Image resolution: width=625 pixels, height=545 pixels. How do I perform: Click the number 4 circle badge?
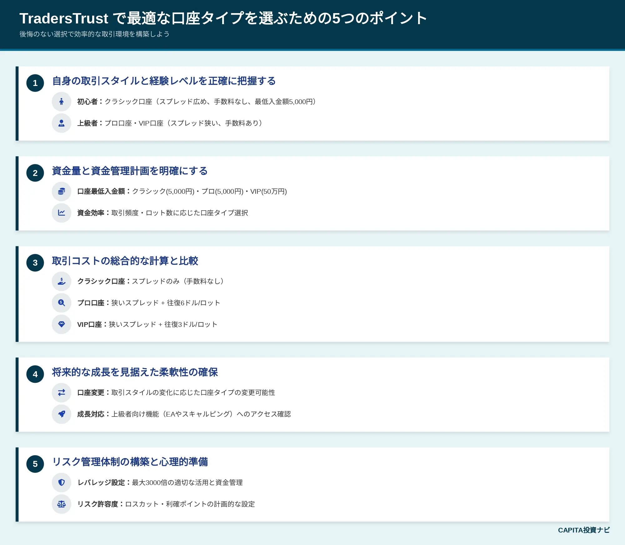coord(35,374)
